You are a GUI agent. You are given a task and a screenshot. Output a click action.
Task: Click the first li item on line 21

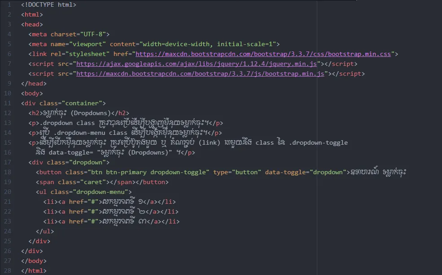pos(109,202)
